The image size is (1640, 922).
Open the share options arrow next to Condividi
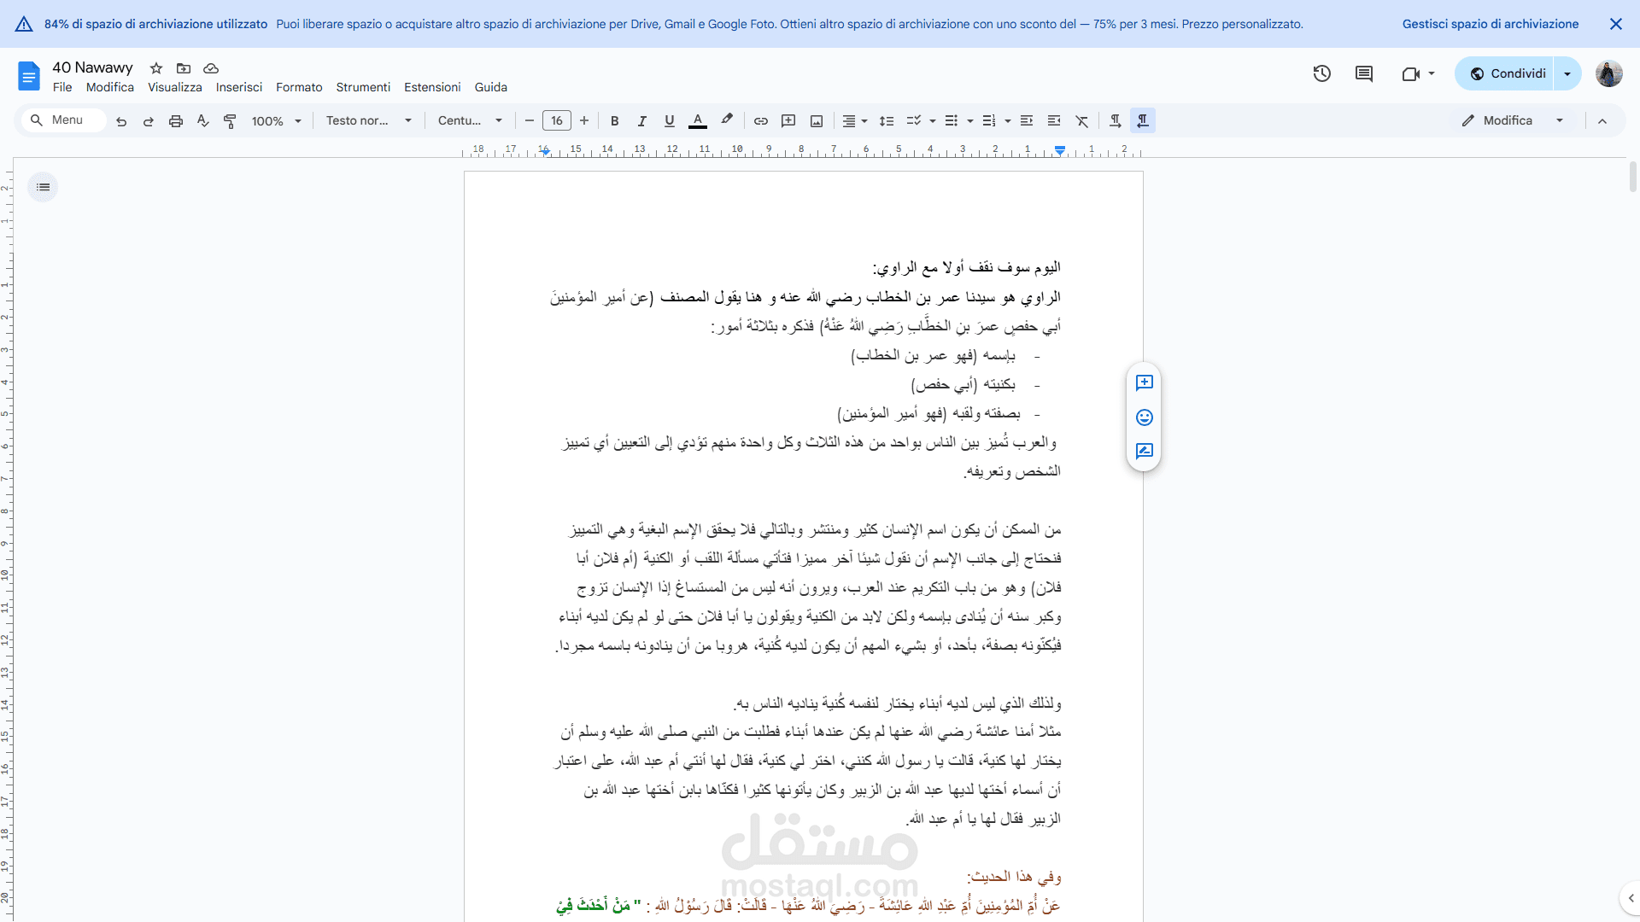(1567, 73)
